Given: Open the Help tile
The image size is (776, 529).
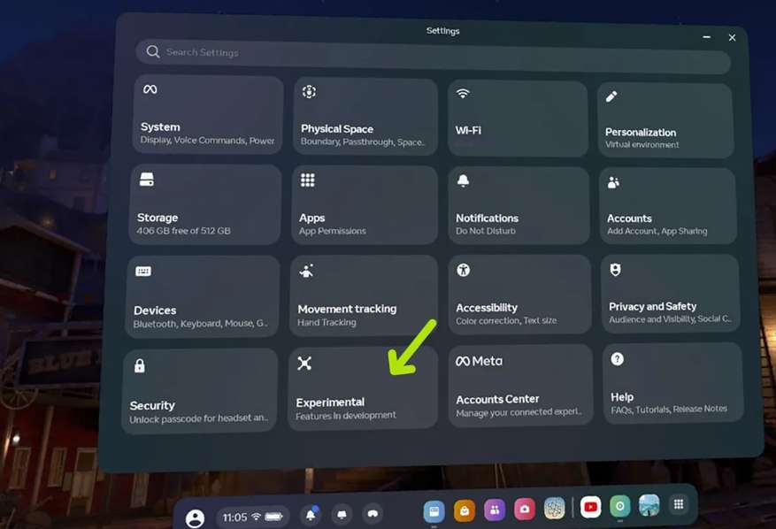Looking at the screenshot, I should click(672, 383).
